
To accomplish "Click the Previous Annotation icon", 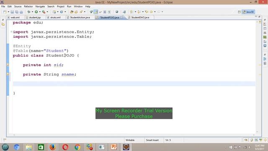I will 139,12.
